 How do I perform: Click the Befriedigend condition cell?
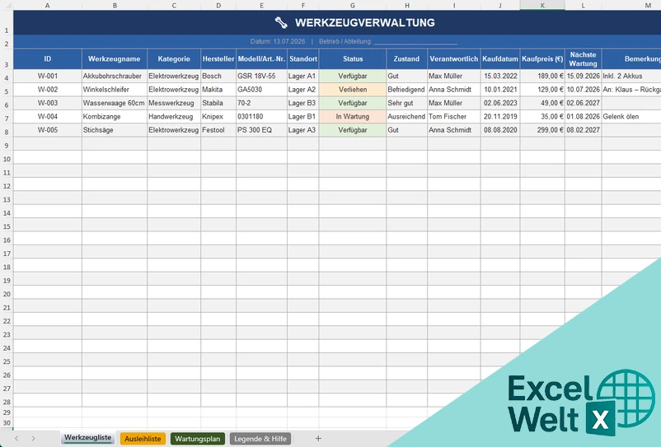click(x=407, y=90)
